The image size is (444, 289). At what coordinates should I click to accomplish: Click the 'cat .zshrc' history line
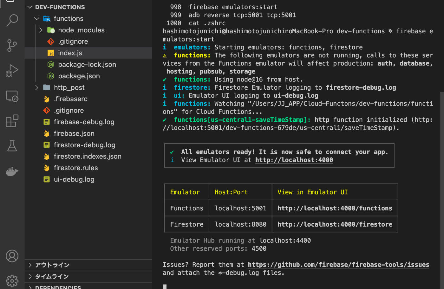207,23
